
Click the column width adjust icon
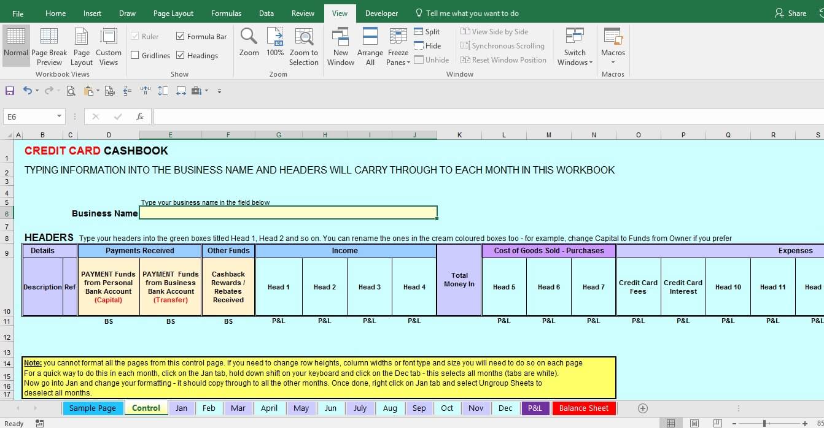pos(181,91)
